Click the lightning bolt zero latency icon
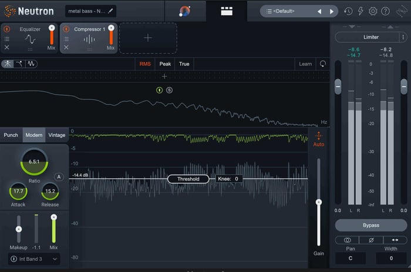411x272 pixels. point(361,11)
